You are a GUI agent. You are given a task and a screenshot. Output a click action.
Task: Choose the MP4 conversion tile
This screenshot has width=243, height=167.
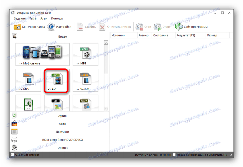tap(85, 55)
